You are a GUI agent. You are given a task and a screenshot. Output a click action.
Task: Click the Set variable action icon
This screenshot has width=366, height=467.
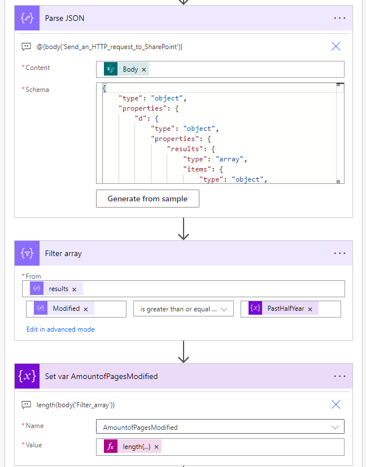click(x=27, y=376)
